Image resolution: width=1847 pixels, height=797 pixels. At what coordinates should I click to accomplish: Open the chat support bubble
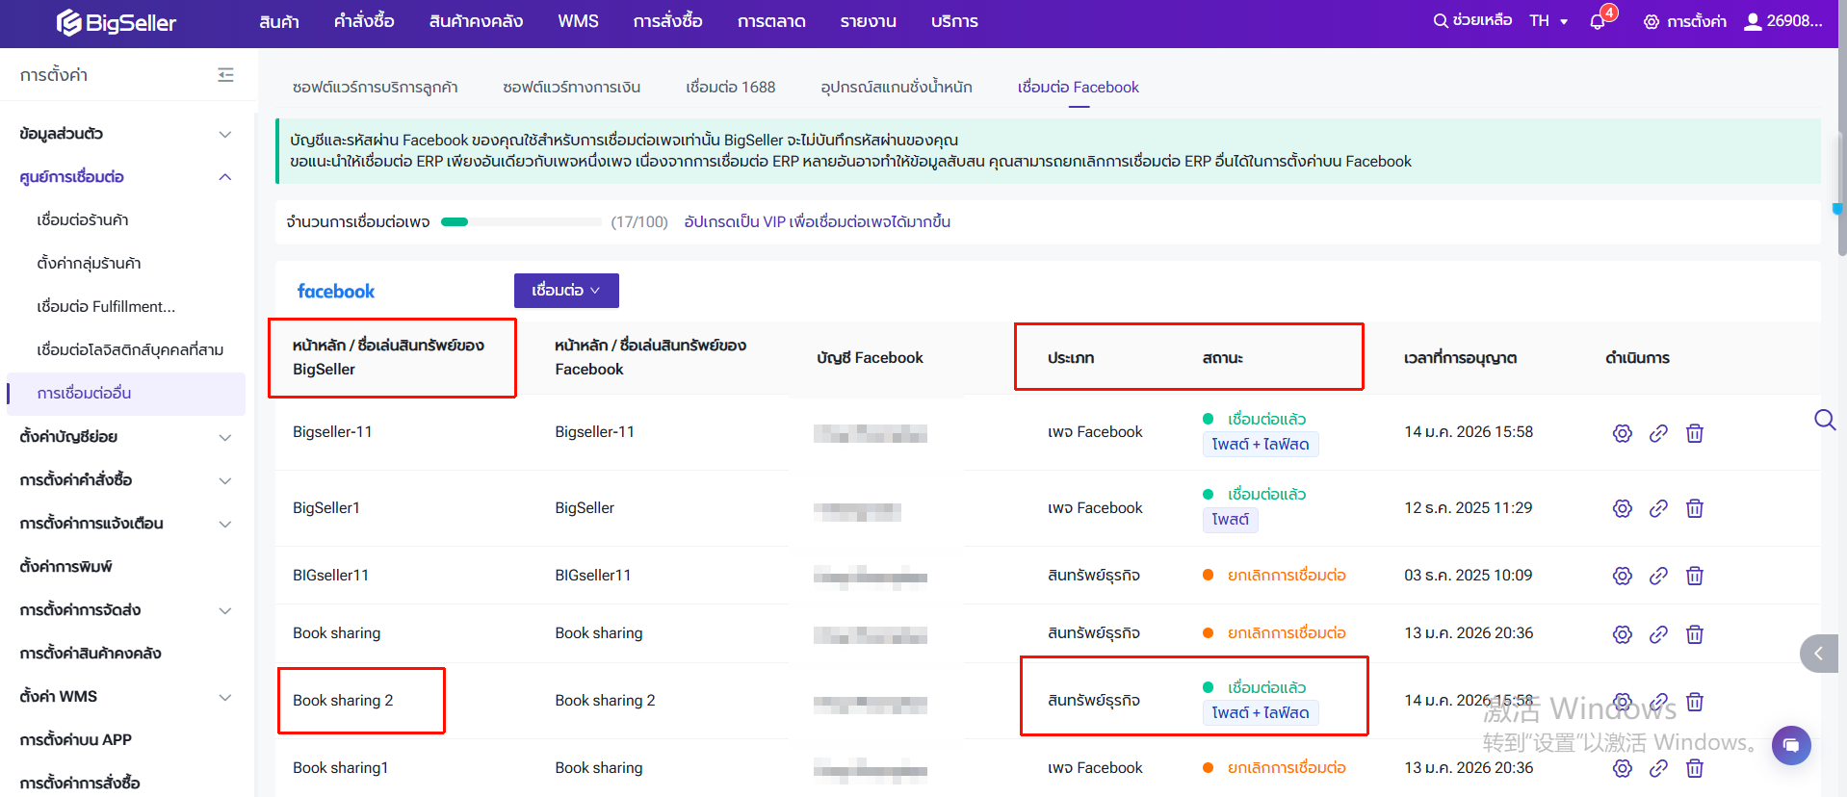[1790, 745]
